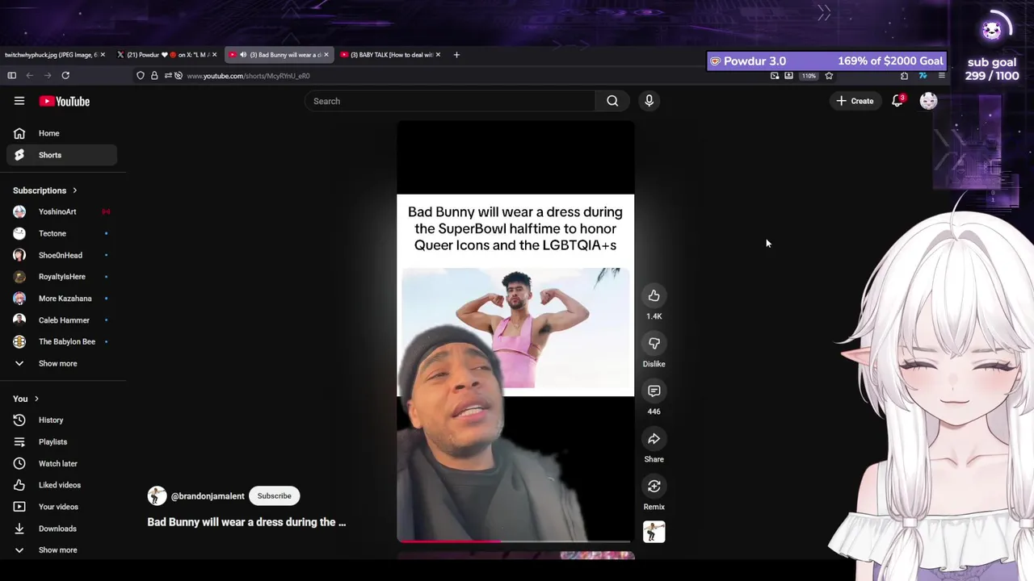Screen dimensions: 1034x581
Task: Remix this Short
Action: pos(654,487)
